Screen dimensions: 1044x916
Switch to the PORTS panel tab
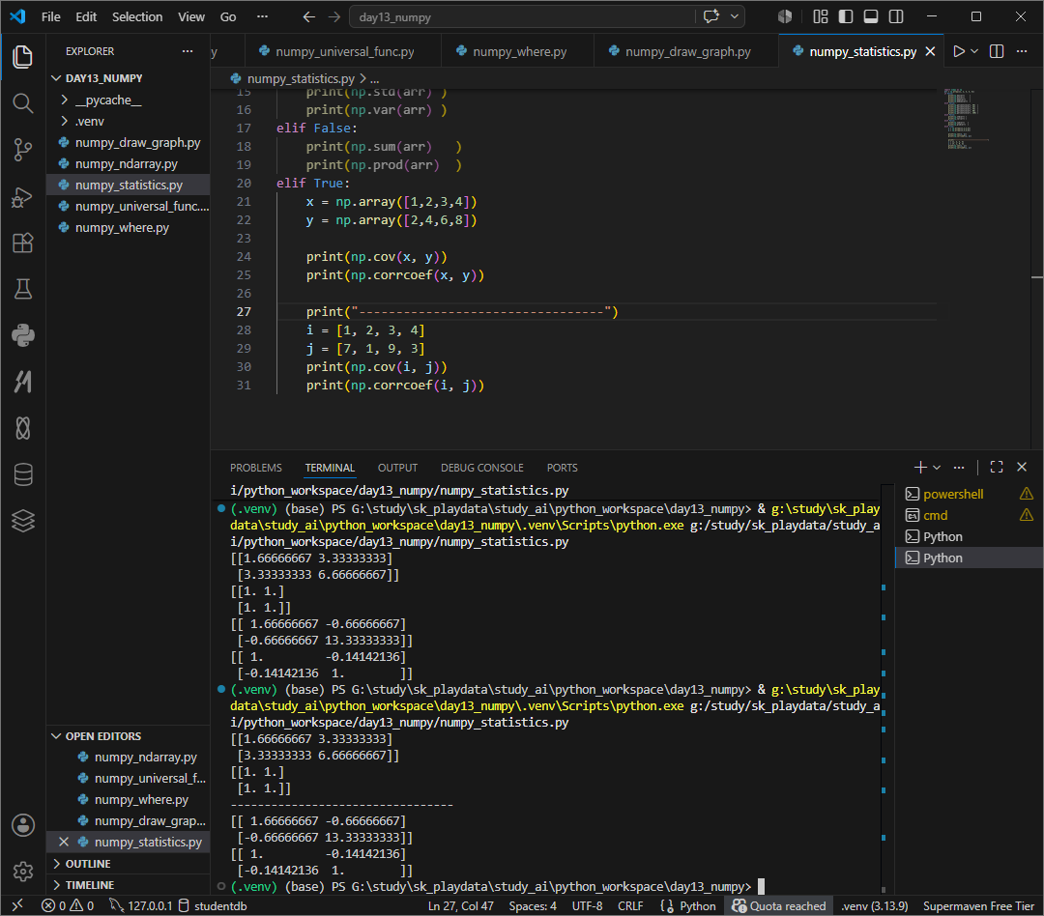click(x=562, y=468)
